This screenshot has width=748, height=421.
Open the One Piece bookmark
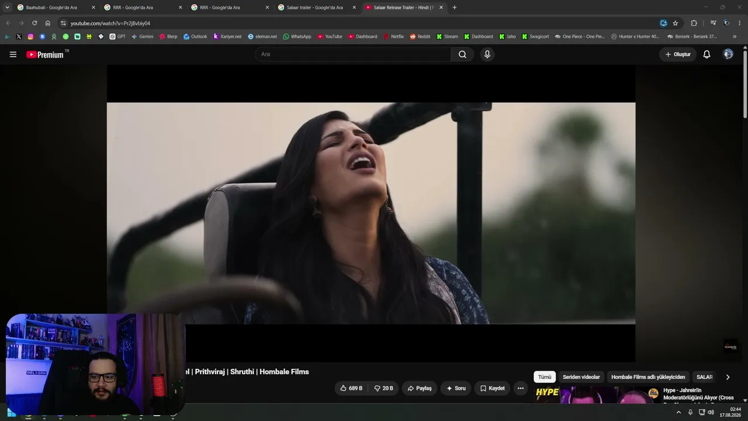tap(580, 36)
